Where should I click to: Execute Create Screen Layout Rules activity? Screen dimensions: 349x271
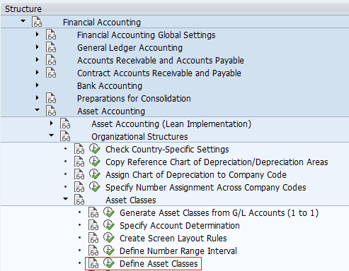click(109, 238)
